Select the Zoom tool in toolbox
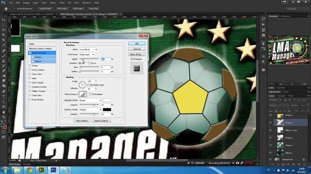Viewport: 311px width, 174px height. 3,117
